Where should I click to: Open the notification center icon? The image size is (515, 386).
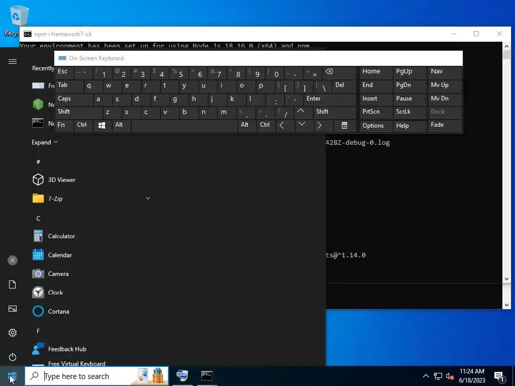click(x=499, y=376)
